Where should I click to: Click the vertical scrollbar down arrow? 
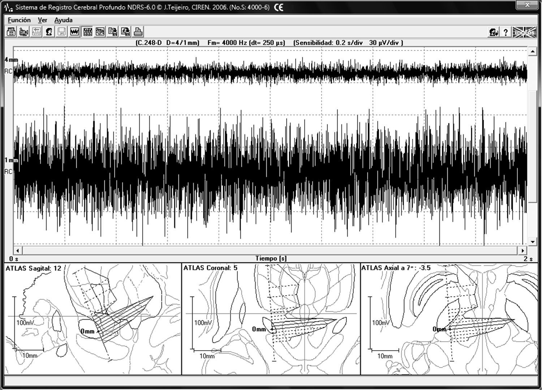532,242
